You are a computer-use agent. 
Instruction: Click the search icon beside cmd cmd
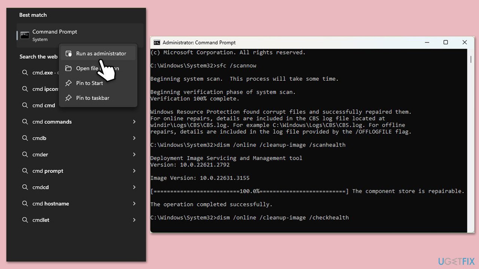tap(25, 105)
